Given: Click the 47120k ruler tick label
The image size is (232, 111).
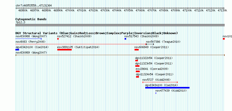Looking at the screenshot, I should click(211, 10).
